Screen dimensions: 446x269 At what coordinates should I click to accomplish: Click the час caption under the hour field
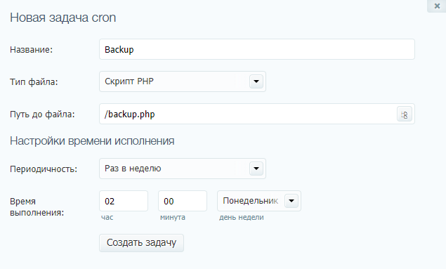pos(107,218)
